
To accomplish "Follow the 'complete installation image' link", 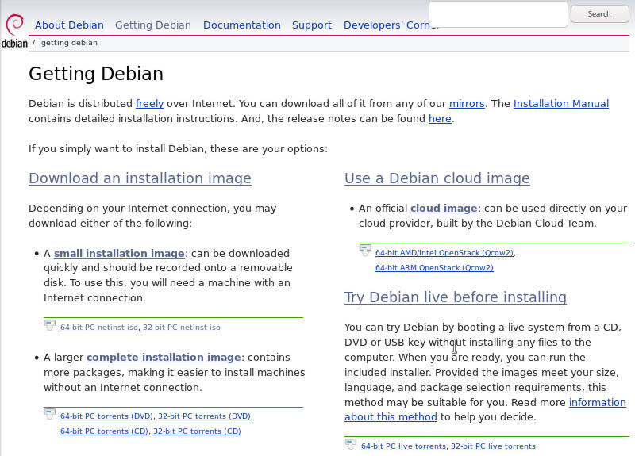I will point(164,358).
